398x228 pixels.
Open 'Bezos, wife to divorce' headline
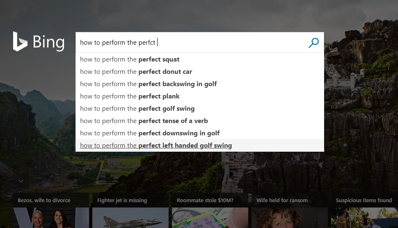[44, 200]
